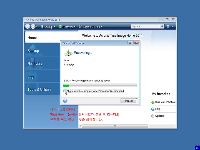Click the Disk and Partition green arrow icon
This screenshot has width=200, height=150.
tap(152, 102)
